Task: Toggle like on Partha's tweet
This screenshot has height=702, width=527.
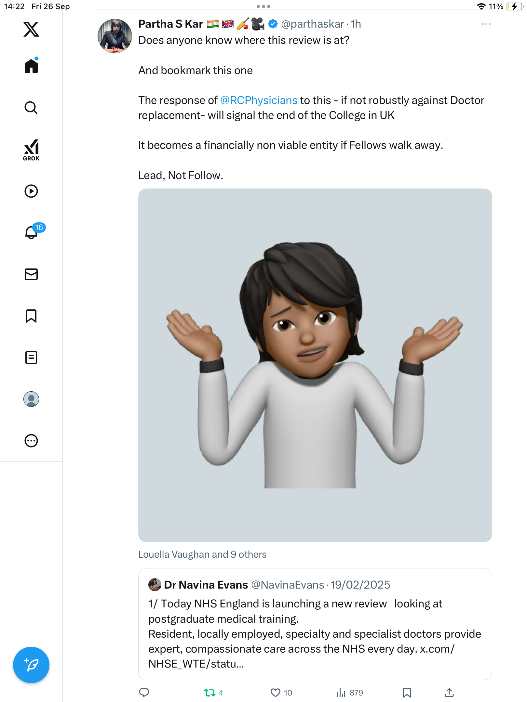Action: (x=276, y=693)
